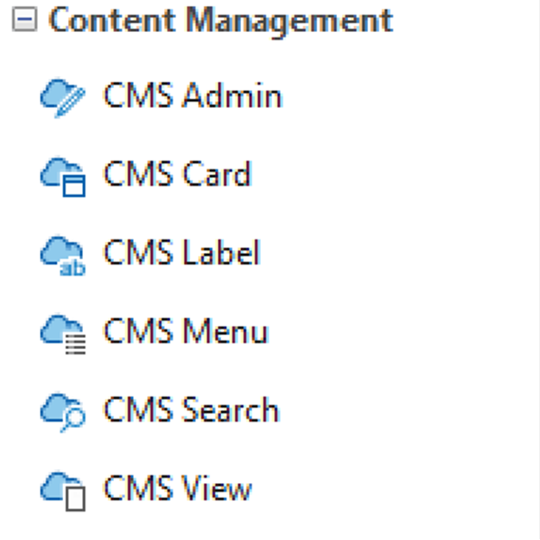Click the CMS View cloud icon
This screenshot has width=540, height=540.
coord(63,492)
